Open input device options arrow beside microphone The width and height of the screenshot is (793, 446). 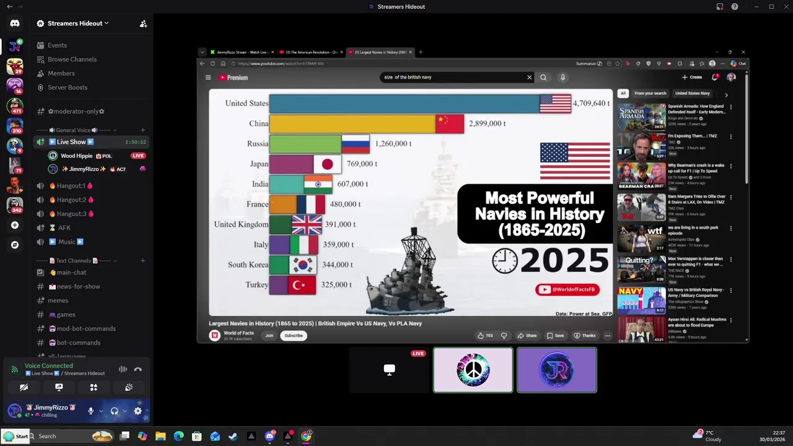(x=101, y=411)
